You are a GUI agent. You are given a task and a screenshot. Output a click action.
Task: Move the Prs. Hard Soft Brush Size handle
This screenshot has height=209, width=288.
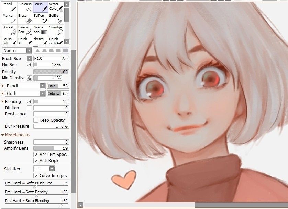[34, 187]
